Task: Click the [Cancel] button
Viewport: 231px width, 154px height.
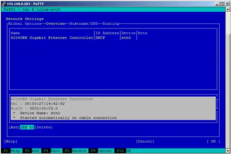Action: click(x=145, y=141)
